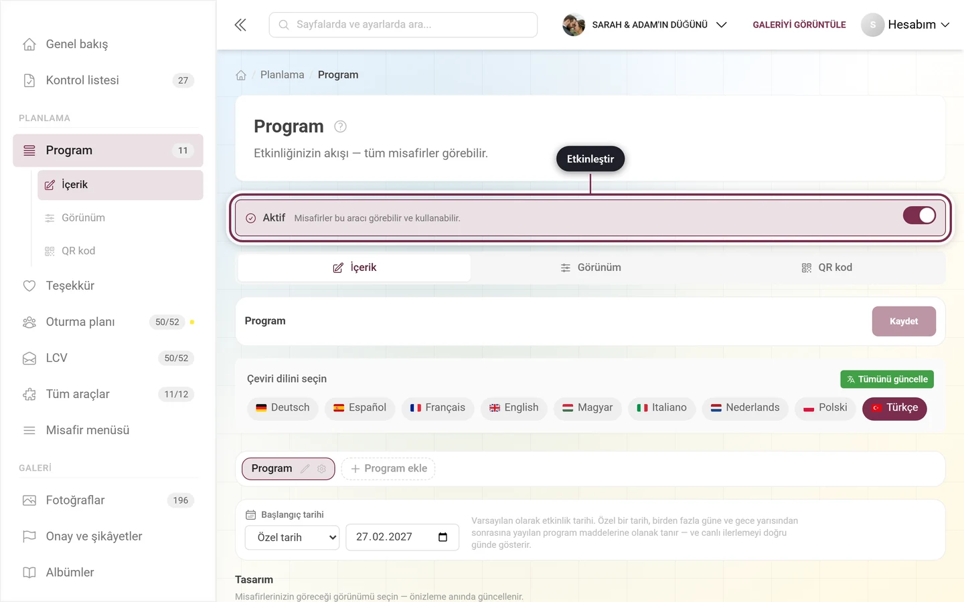Open help icon next to Program heading

[340, 126]
